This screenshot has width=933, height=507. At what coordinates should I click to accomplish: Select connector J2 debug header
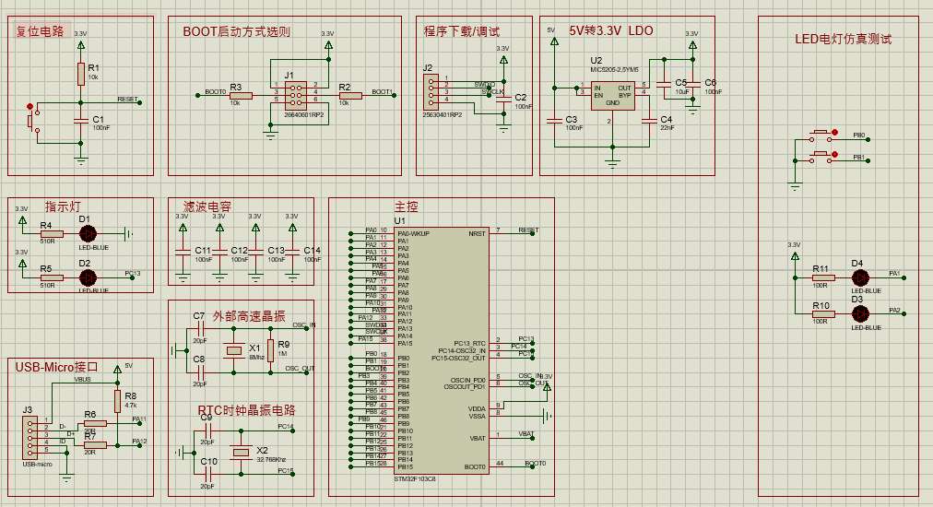click(x=431, y=91)
